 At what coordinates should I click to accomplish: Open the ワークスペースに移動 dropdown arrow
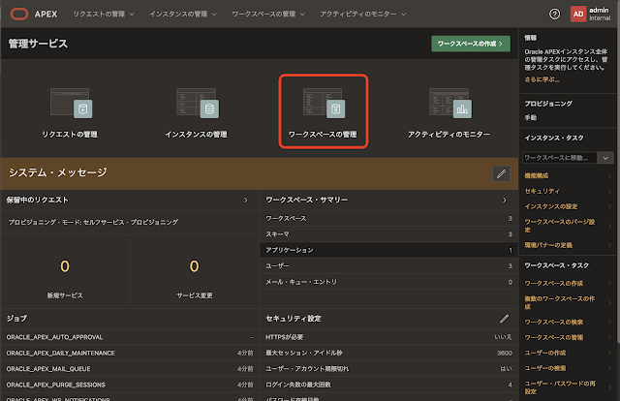coord(605,158)
